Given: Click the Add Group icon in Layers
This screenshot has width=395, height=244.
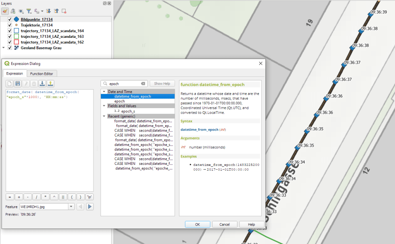Looking at the screenshot, I should pyautogui.click(x=13, y=11).
